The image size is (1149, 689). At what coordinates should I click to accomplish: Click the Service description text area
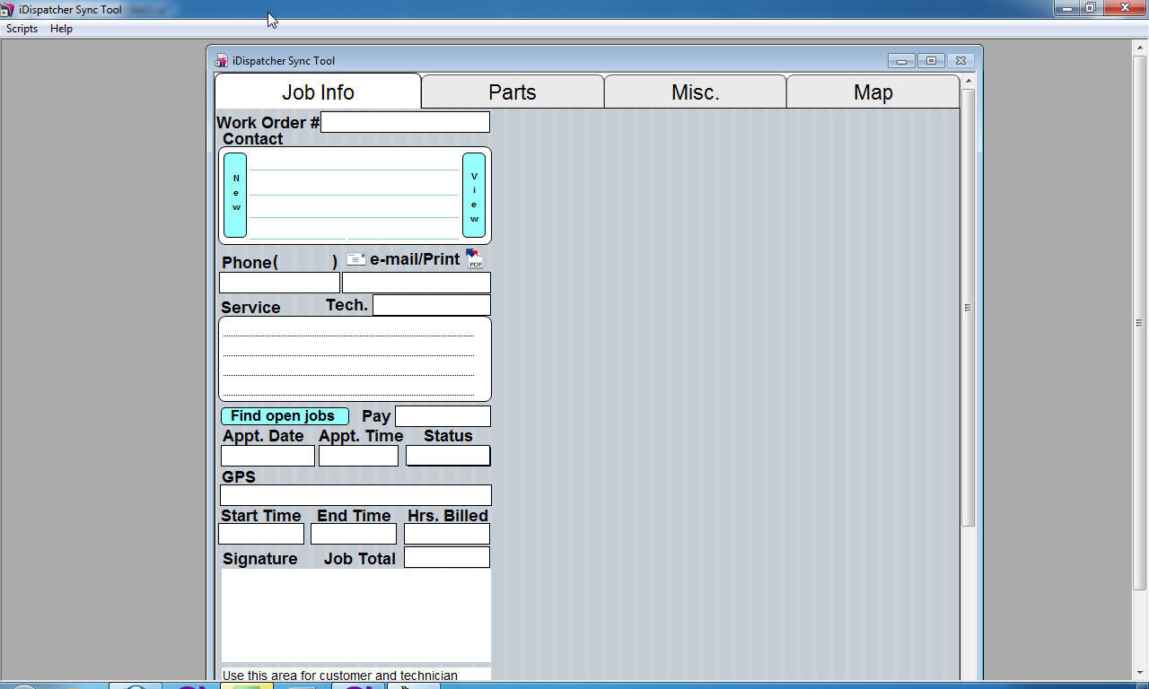(355, 359)
